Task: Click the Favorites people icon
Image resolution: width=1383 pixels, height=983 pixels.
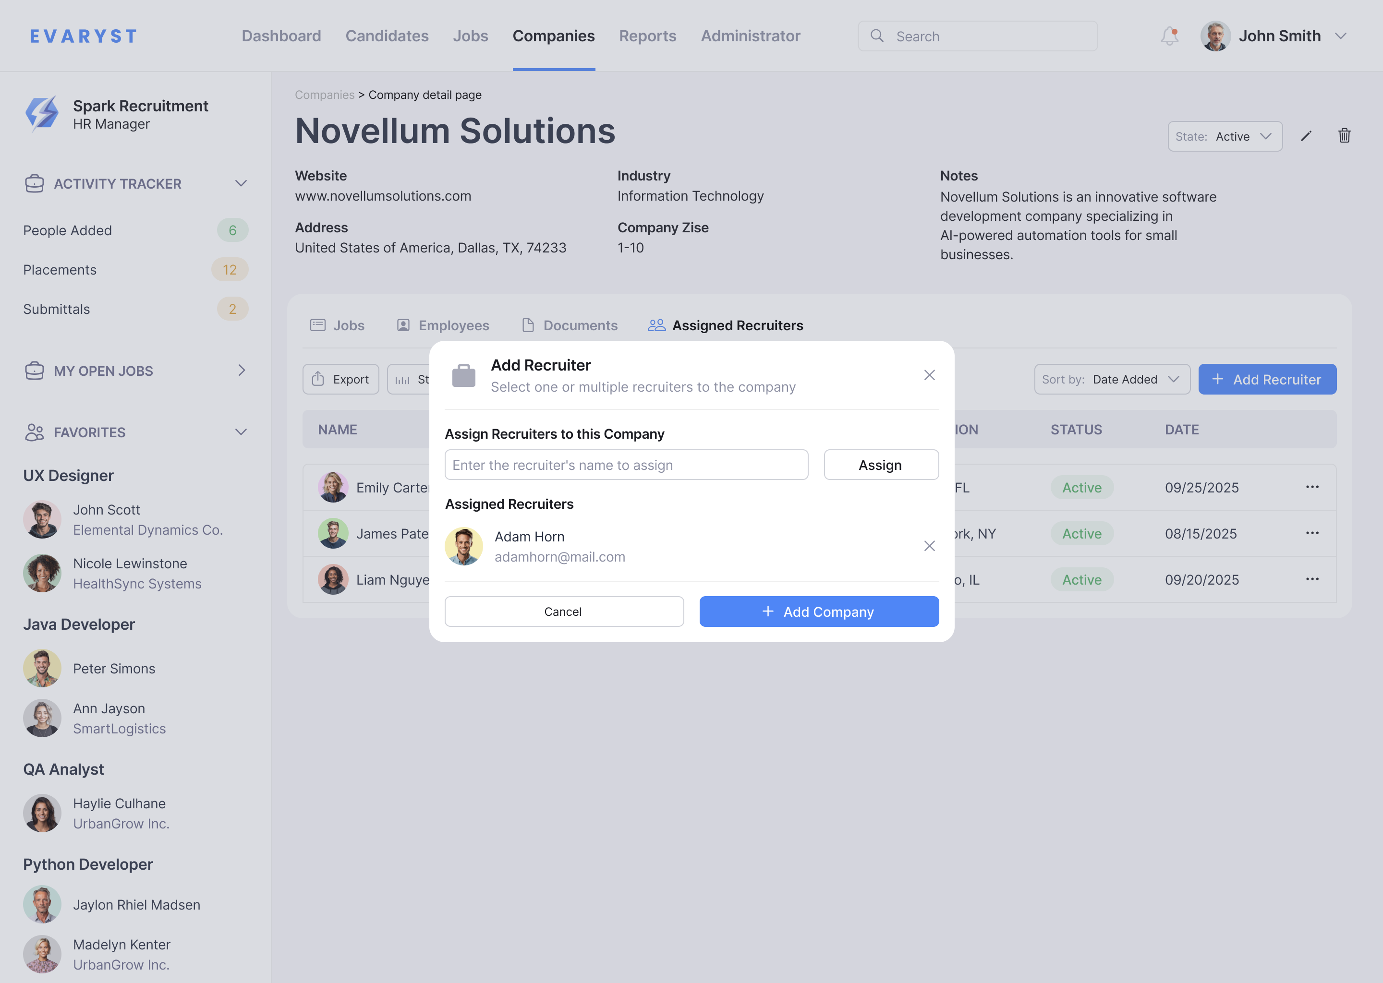Action: tap(35, 432)
